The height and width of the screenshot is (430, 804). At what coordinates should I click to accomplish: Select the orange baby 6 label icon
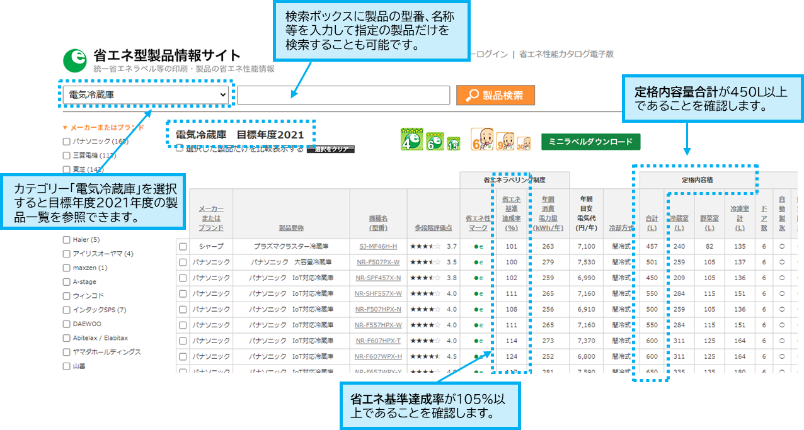[x=481, y=139]
